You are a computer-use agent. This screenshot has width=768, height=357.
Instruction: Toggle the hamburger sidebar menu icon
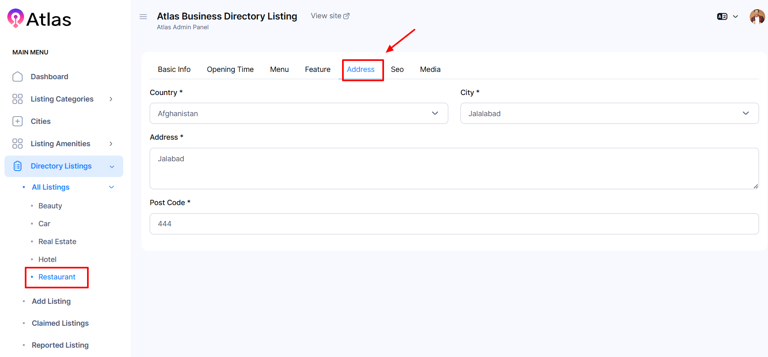(143, 17)
